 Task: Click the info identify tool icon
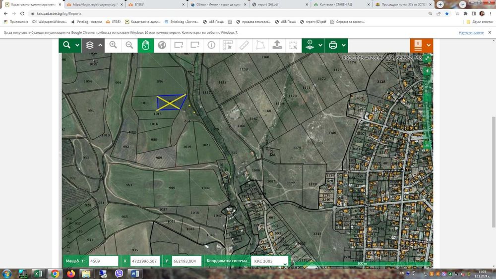[x=211, y=45]
